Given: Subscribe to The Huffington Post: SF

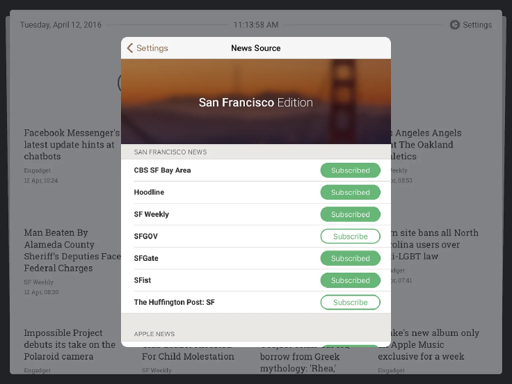Looking at the screenshot, I should pyautogui.click(x=351, y=303).
